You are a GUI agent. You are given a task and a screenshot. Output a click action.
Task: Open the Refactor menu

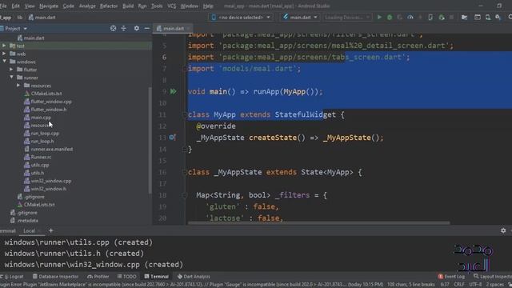pos(109,6)
